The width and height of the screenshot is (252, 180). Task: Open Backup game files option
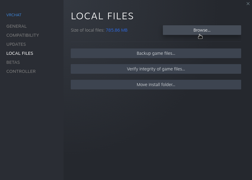click(156, 53)
